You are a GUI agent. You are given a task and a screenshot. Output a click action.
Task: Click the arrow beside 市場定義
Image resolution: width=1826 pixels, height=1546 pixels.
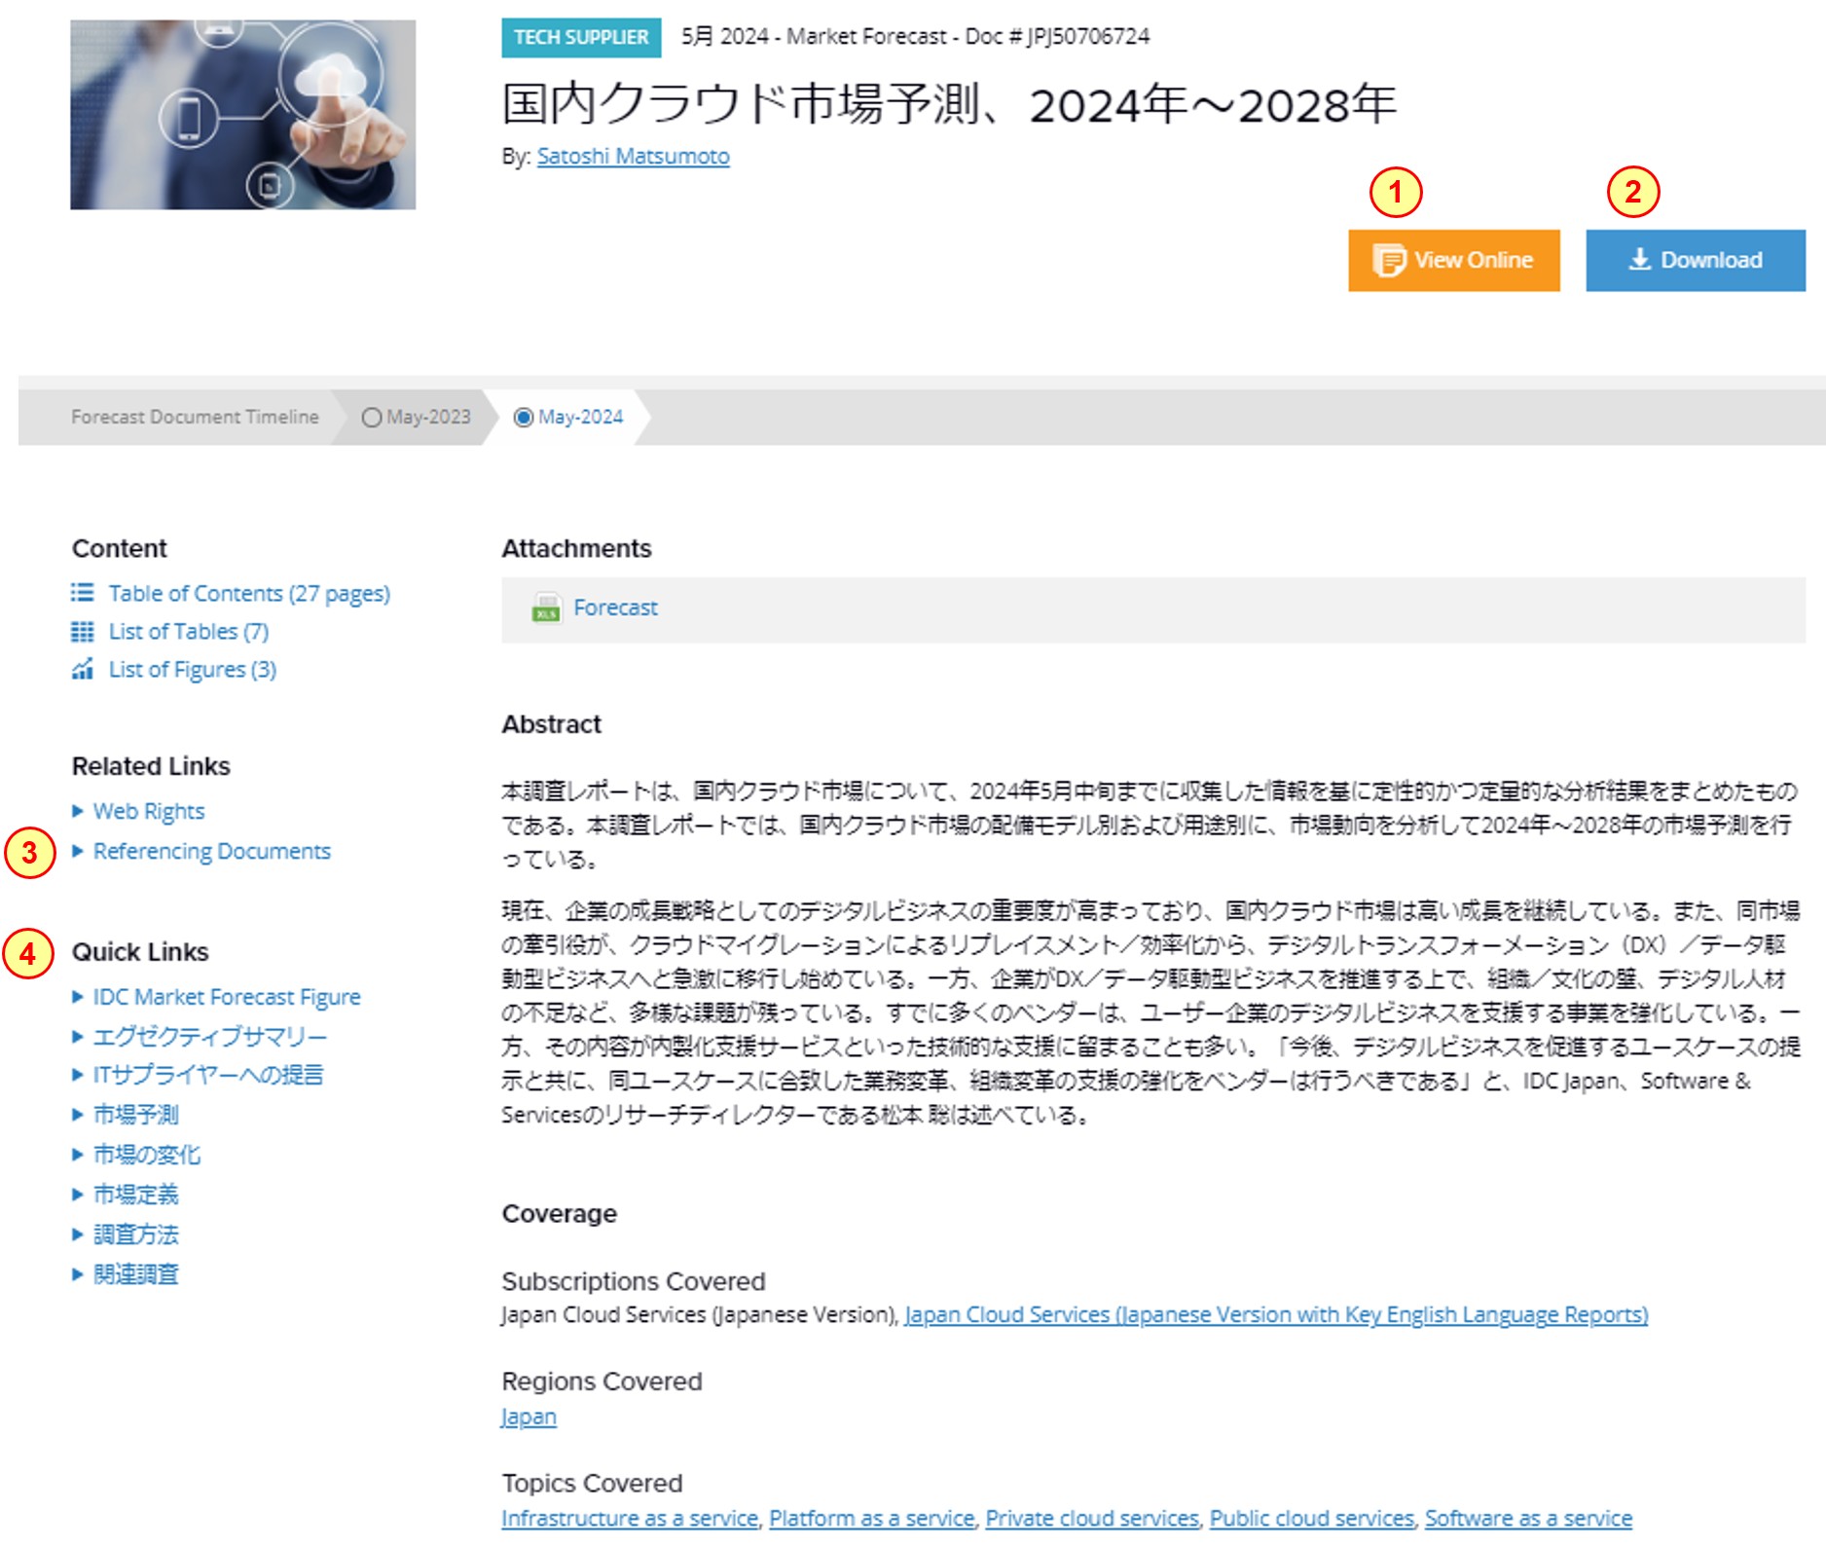[78, 1195]
